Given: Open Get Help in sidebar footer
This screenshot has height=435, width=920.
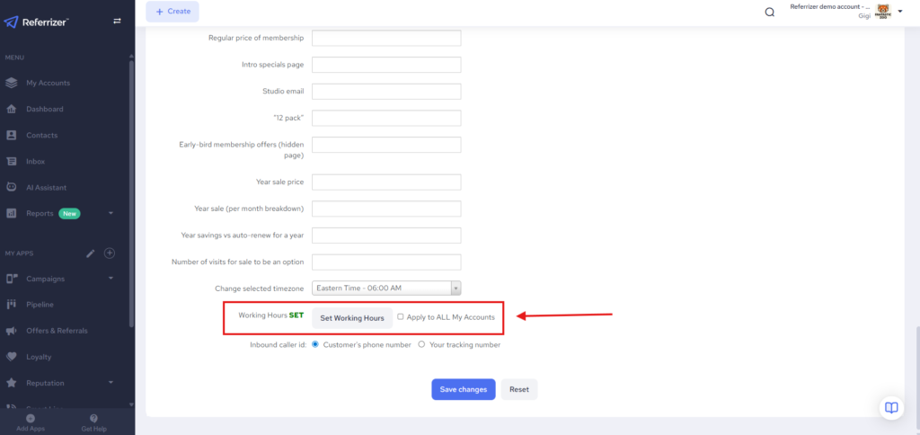Looking at the screenshot, I should 93,419.
